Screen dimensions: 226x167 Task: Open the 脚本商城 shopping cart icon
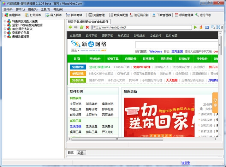click(x=68, y=15)
